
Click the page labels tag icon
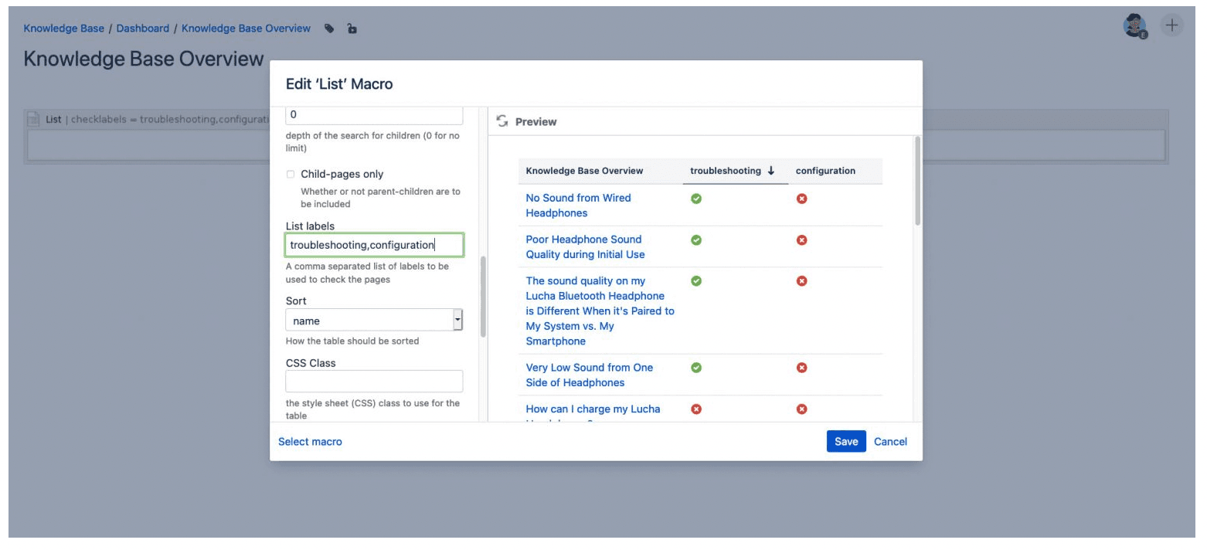click(330, 29)
